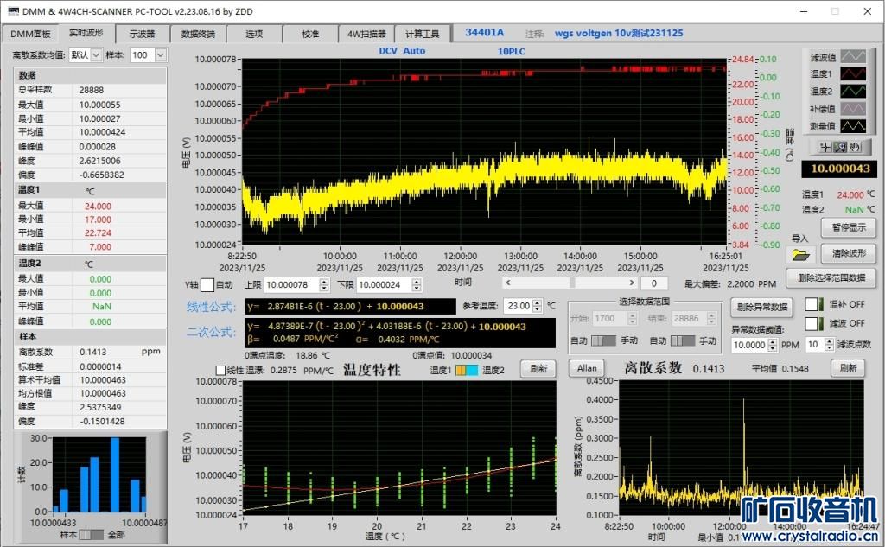The image size is (885, 547).
Task: Enable the Y轴 自动 checkbox
Action: pyautogui.click(x=207, y=284)
